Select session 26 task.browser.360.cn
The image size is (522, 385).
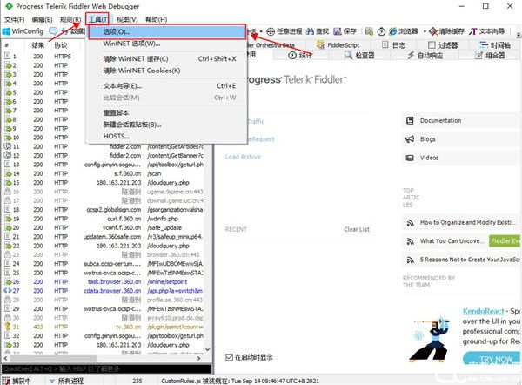click(104, 281)
